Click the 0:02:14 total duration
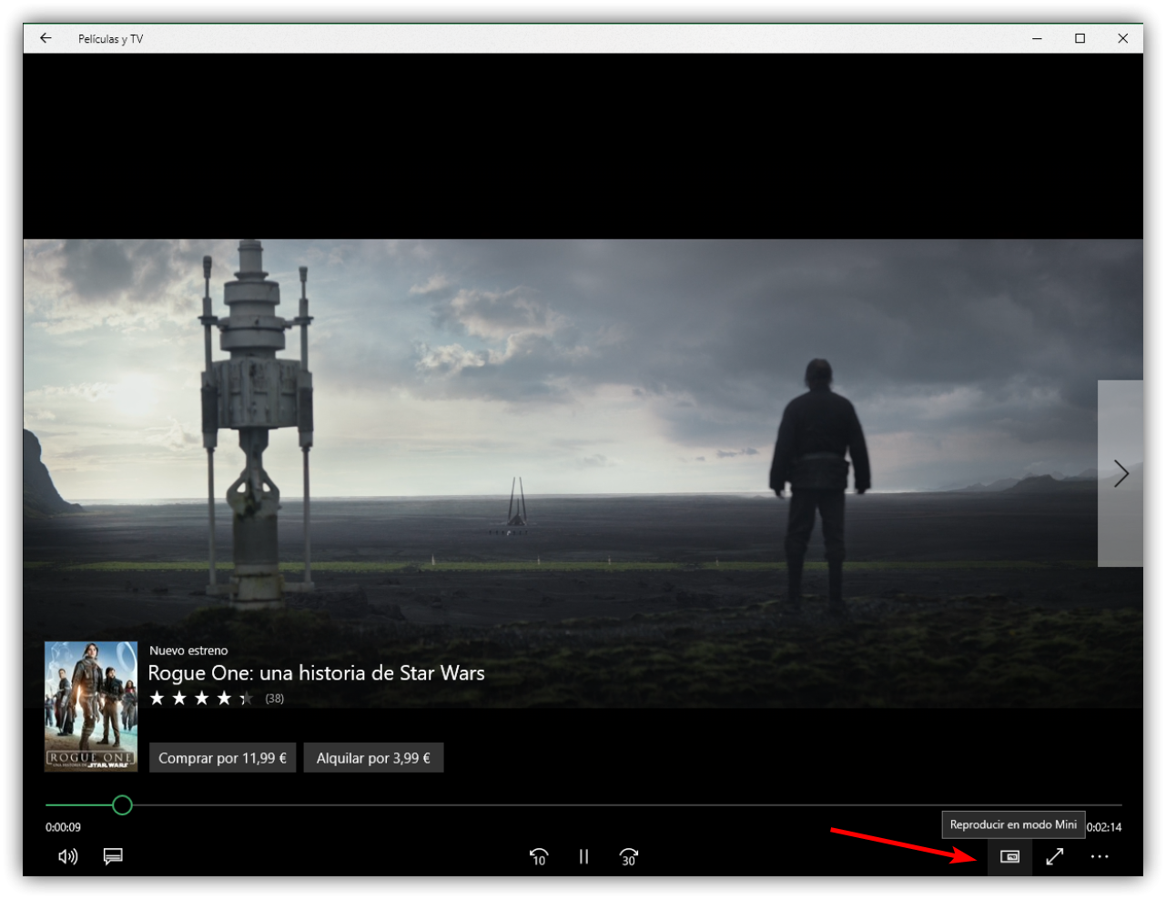This screenshot has width=1166, height=899. coord(1104,827)
